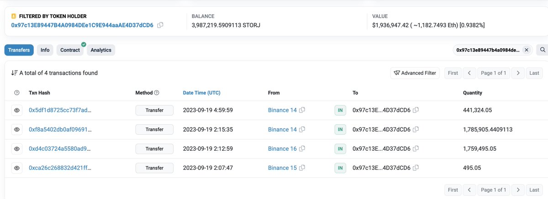Click the Transfer method badge in the 4:59:59 row
The width and height of the screenshot is (548, 199).
154,110
